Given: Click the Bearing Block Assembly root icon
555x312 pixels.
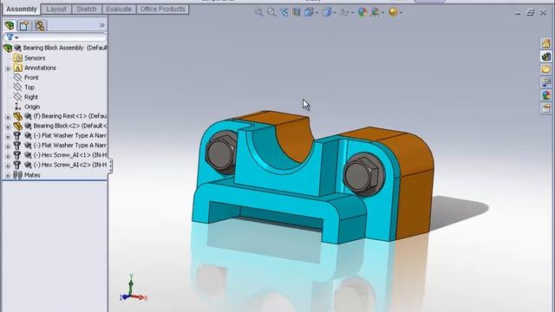Looking at the screenshot, I should (x=8, y=48).
